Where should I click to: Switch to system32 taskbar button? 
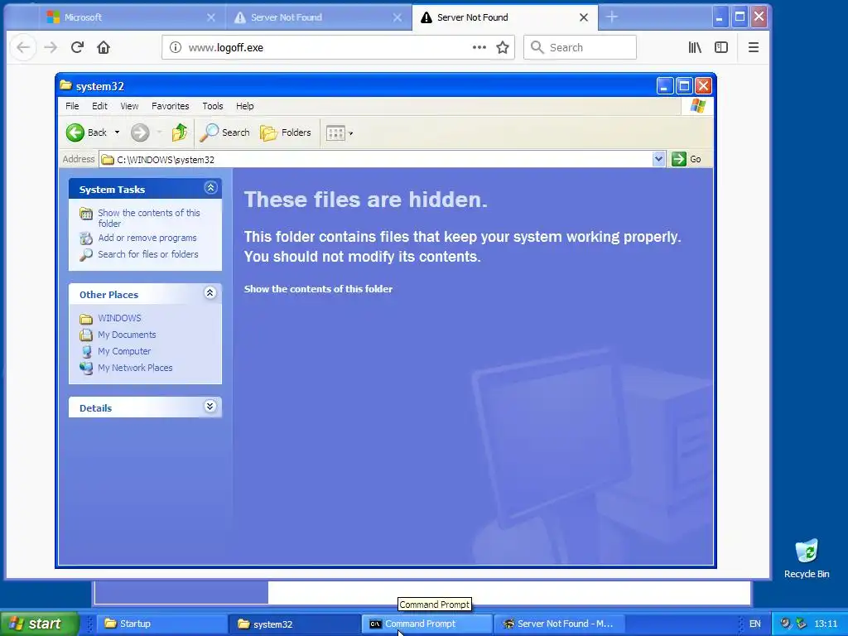294,624
